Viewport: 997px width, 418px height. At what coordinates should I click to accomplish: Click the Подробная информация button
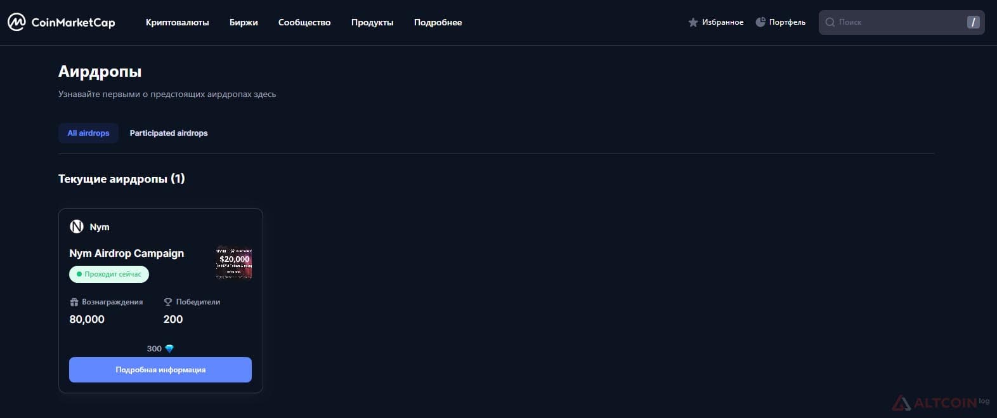pos(160,370)
